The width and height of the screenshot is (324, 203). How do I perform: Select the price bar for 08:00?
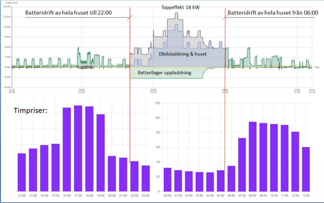(x=253, y=157)
